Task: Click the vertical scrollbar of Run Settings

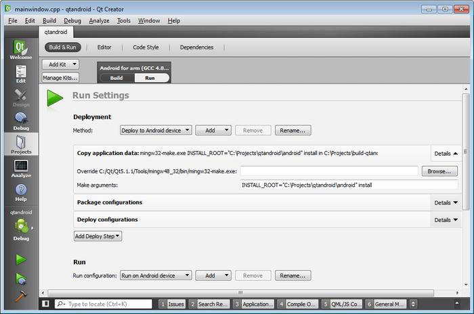Action: [x=466, y=151]
